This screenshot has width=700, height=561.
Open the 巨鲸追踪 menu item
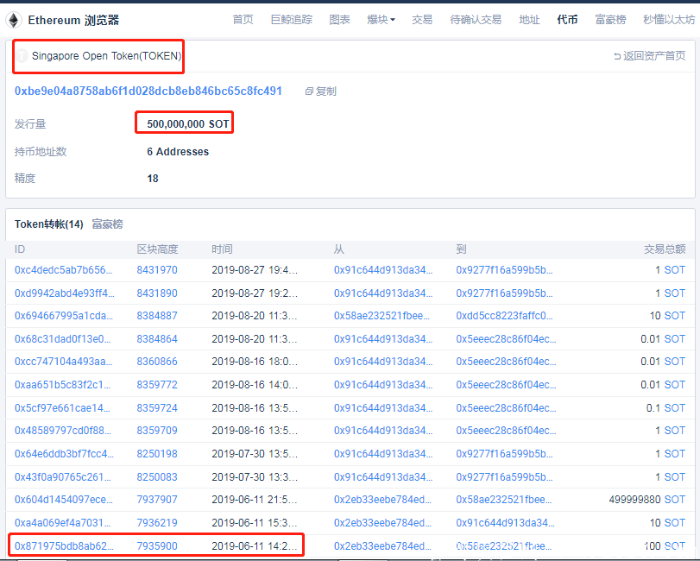click(x=292, y=20)
